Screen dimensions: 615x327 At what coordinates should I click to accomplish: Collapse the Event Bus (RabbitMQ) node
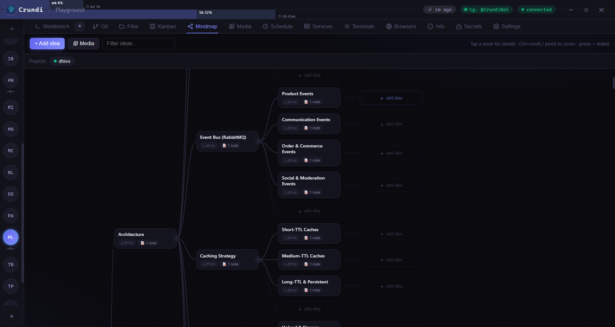(258, 141)
